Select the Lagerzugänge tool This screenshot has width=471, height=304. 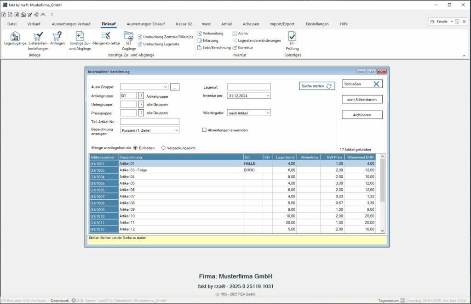[x=16, y=41]
